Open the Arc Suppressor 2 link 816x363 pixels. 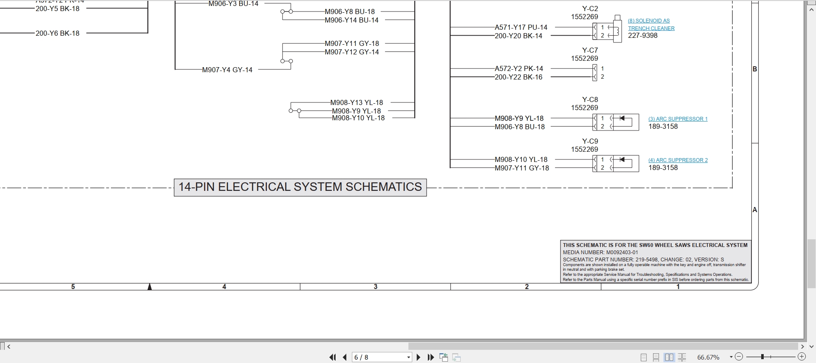678,160
